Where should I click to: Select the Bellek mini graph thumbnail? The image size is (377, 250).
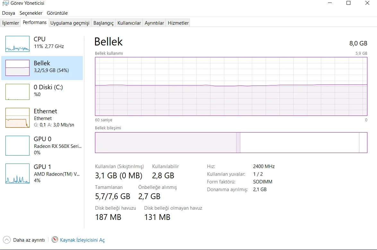(17, 68)
